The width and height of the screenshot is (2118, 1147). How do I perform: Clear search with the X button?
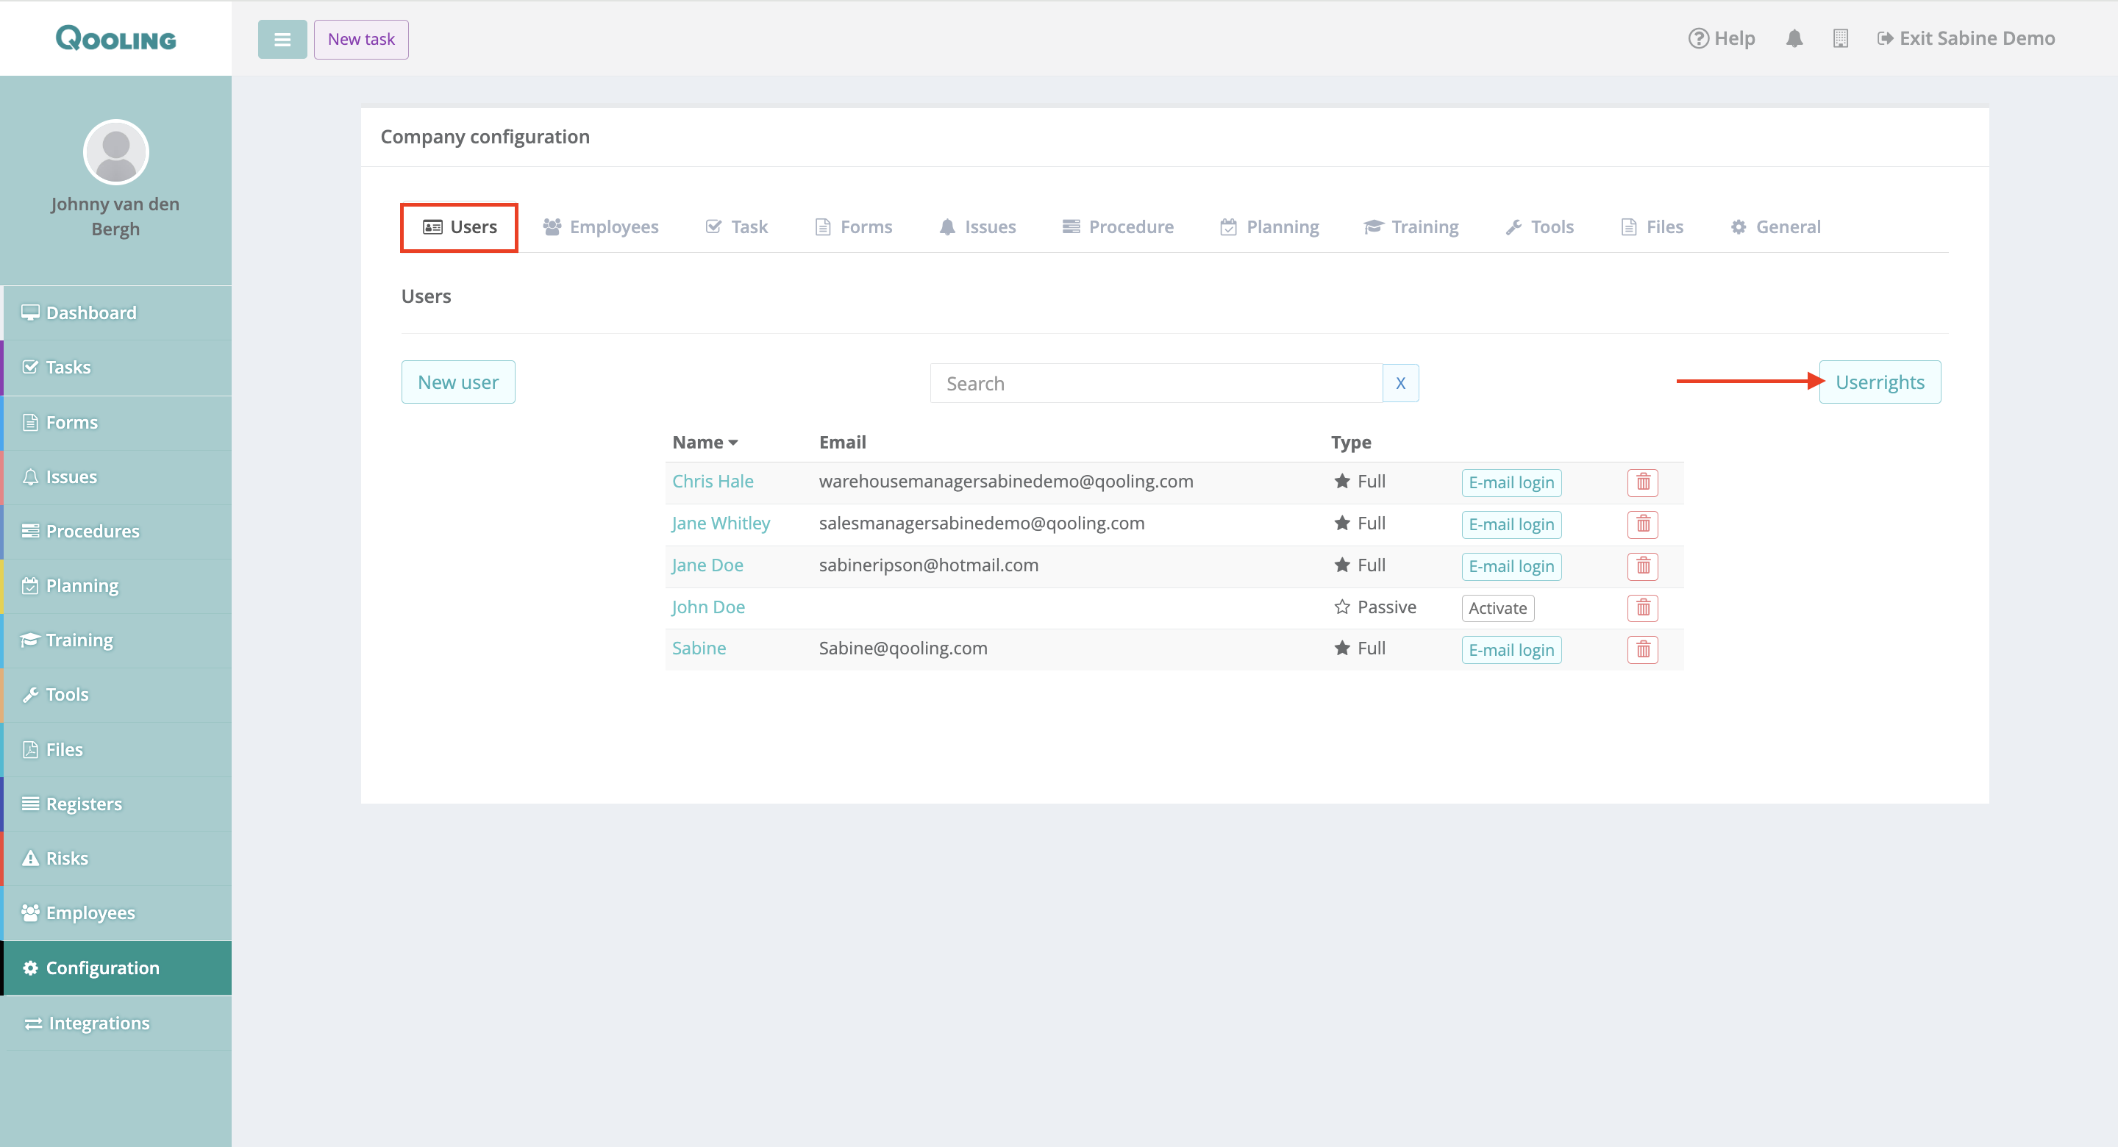tap(1400, 383)
